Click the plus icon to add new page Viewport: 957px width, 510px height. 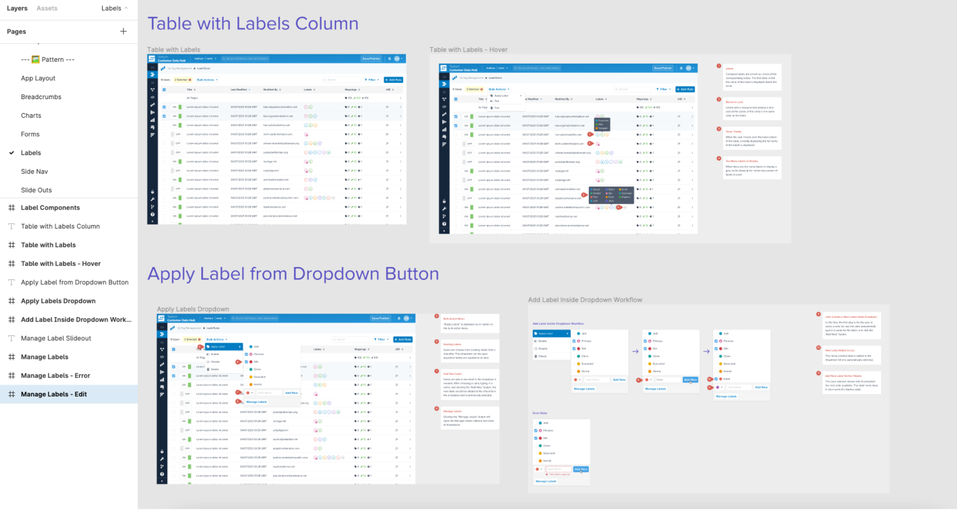click(x=124, y=31)
